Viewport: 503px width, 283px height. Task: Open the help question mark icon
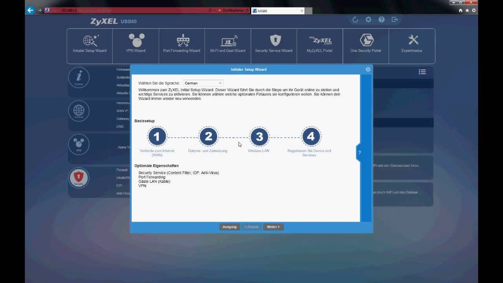click(x=382, y=20)
